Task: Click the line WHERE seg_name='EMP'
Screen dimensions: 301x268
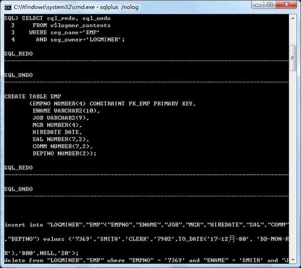Action: [x=64, y=32]
